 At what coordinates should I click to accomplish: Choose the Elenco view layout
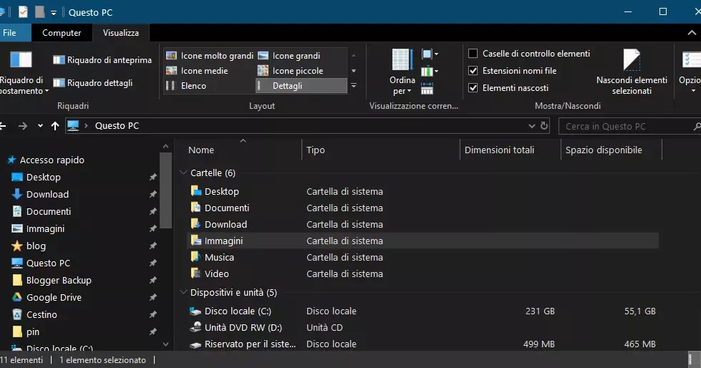coord(171,86)
